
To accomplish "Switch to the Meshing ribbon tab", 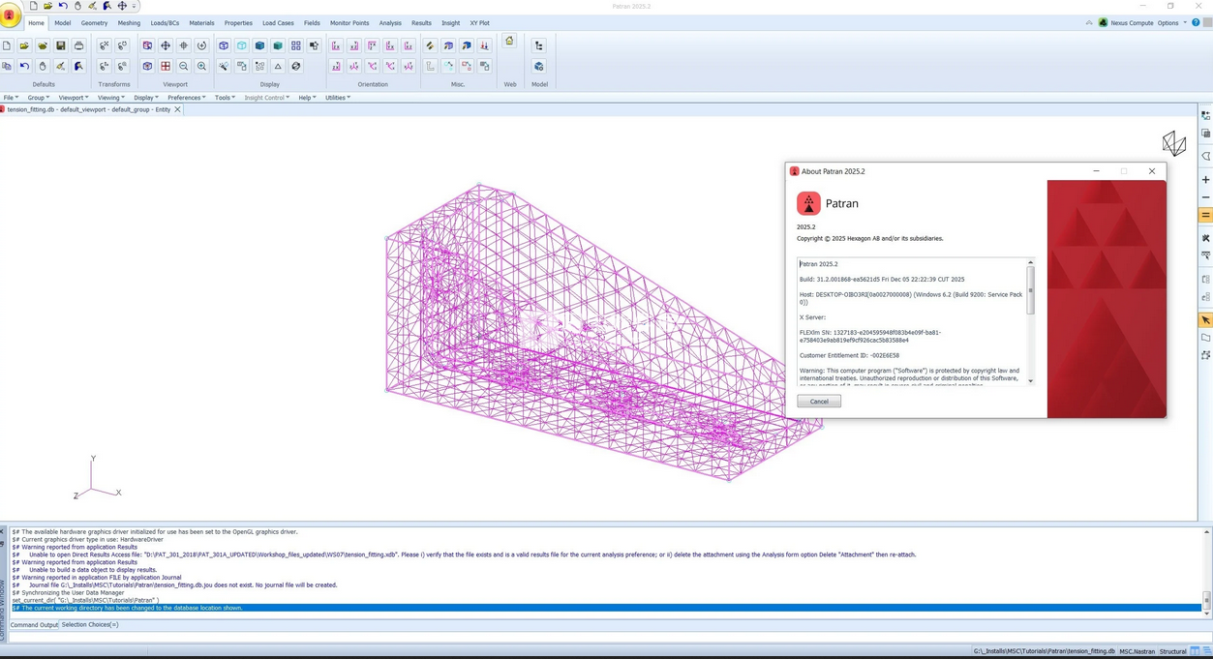I will (129, 22).
